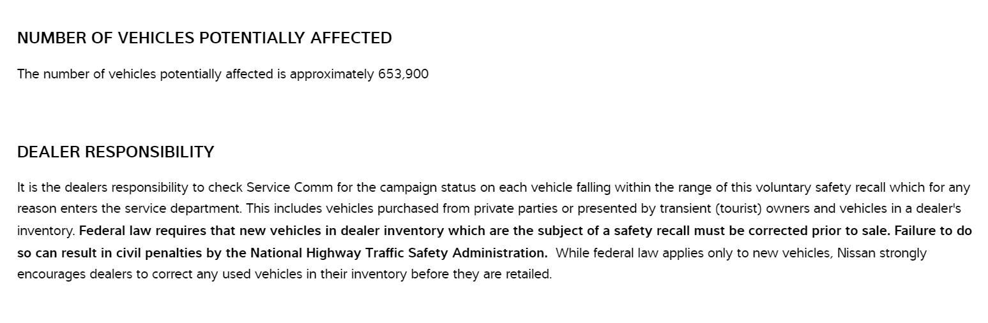Click the "DEALER RESPONSIBILITY" heading
This screenshot has height=323, width=988.
pyautogui.click(x=116, y=152)
